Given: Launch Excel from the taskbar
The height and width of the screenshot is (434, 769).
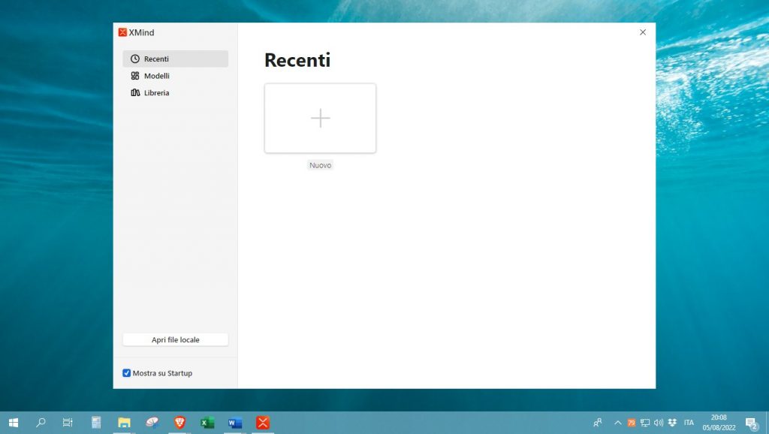Looking at the screenshot, I should (x=207, y=423).
